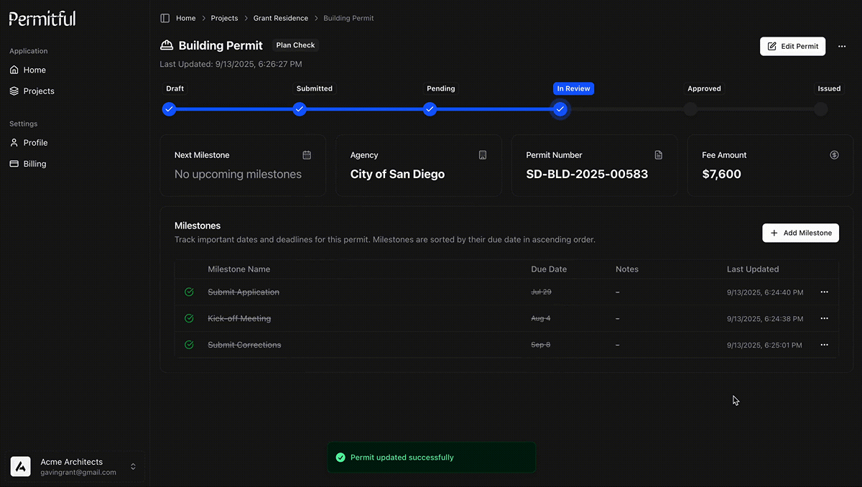Click the Permitful logo

42,19
